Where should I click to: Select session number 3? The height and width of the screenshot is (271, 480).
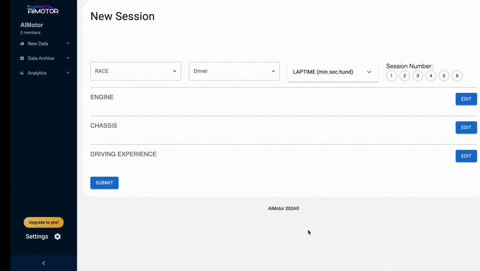418,76
